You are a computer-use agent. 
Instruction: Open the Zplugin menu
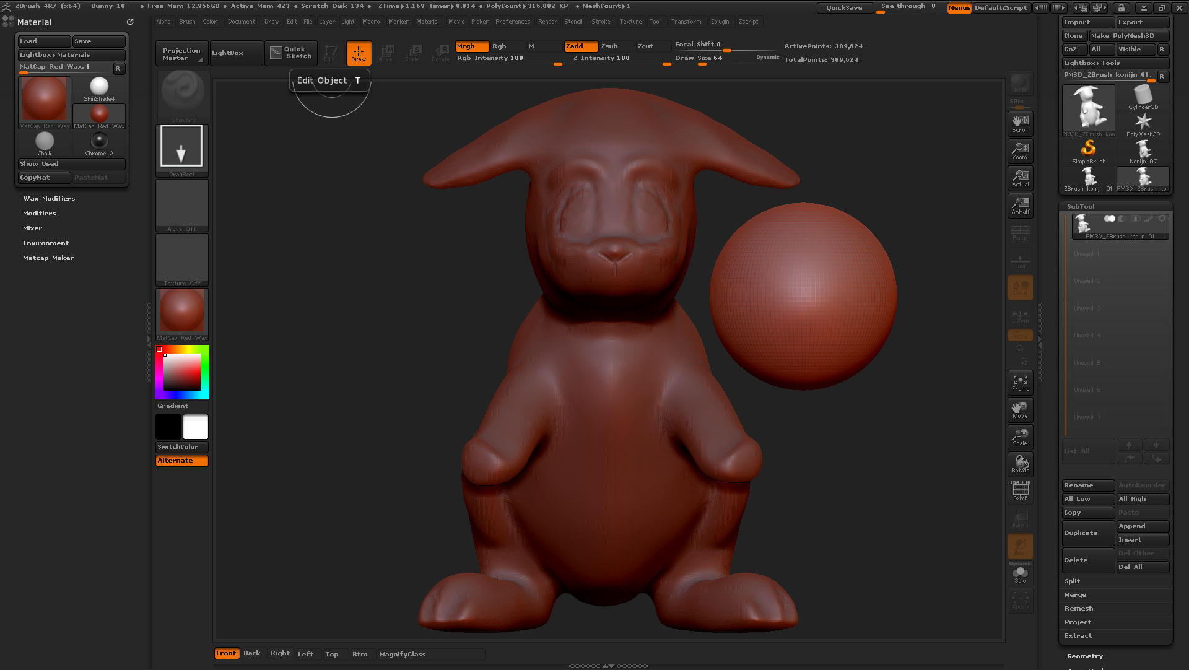[x=720, y=22]
